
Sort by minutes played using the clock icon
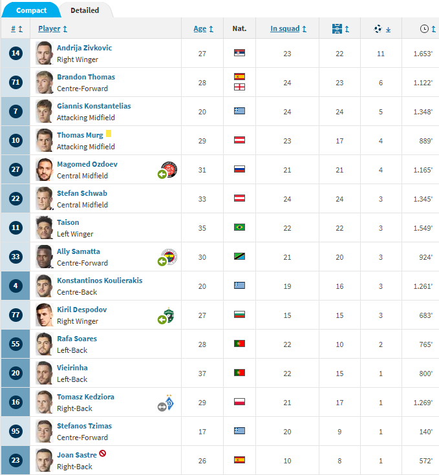(x=424, y=28)
